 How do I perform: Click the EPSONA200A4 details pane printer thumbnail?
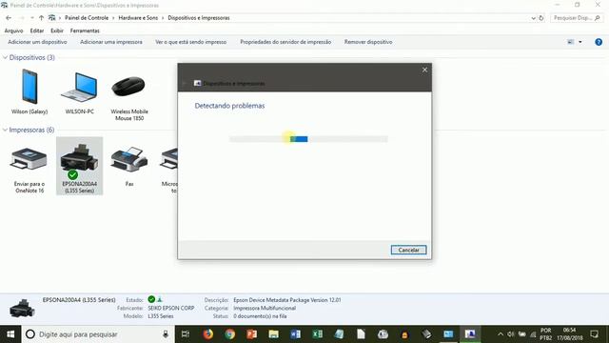pyautogui.click(x=22, y=308)
